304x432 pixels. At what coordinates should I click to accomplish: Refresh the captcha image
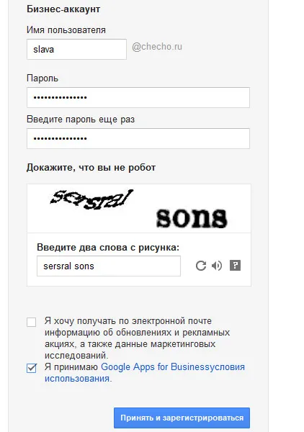pyautogui.click(x=201, y=266)
